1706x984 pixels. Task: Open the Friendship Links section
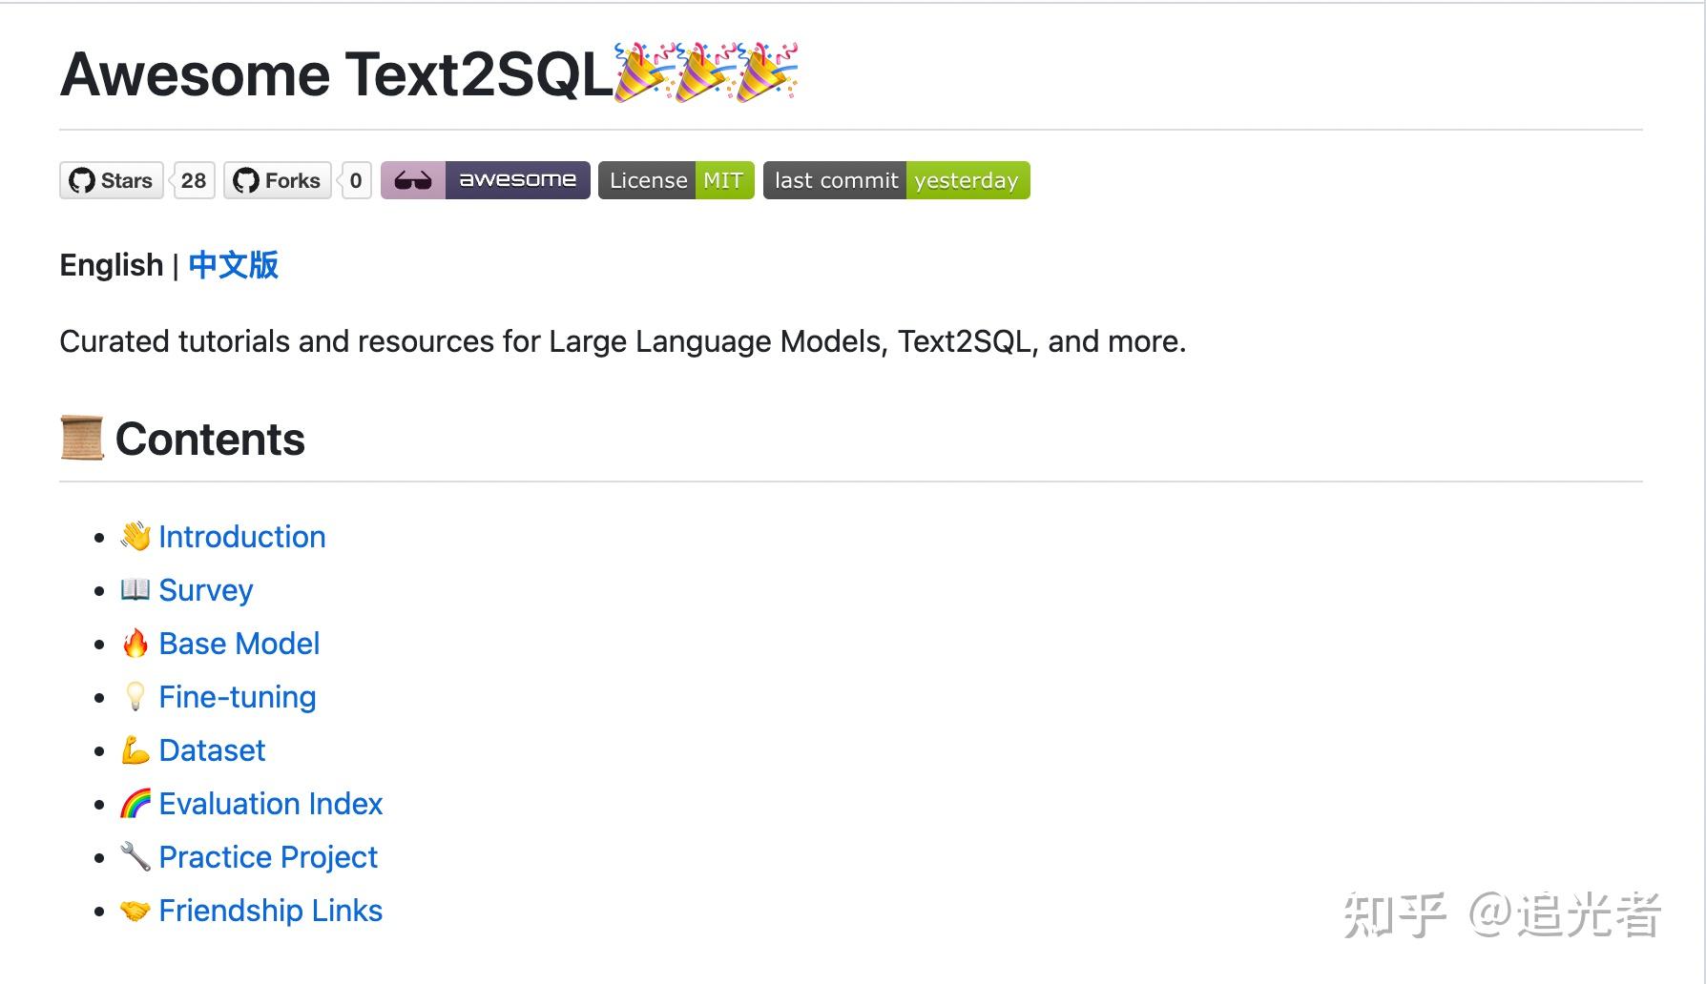pos(272,911)
